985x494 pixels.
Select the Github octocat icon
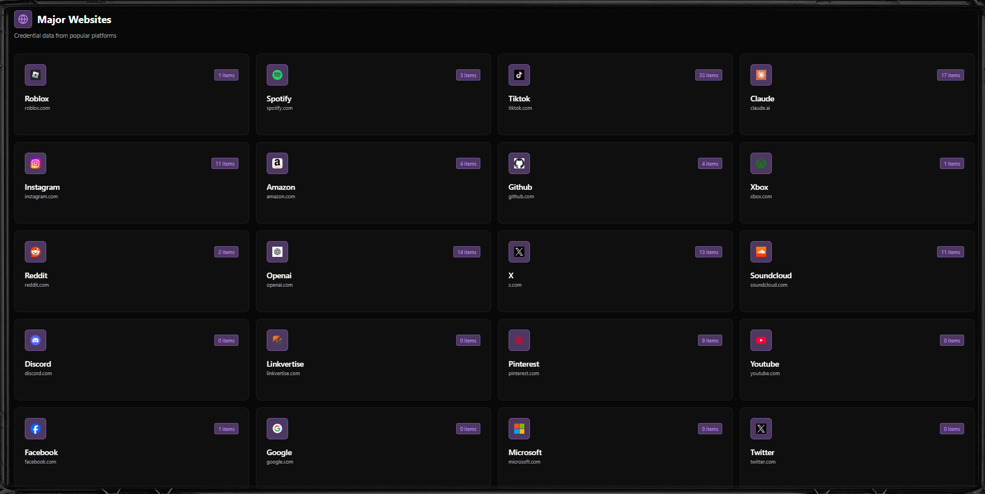click(519, 163)
